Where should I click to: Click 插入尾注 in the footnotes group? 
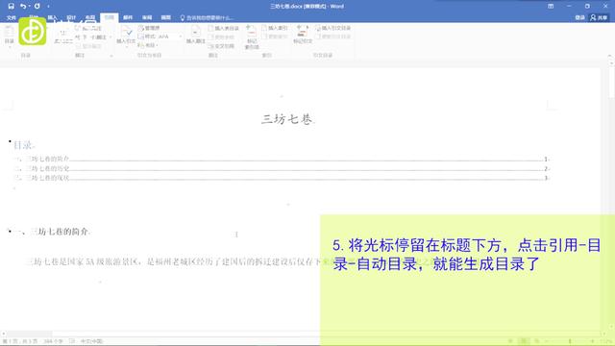88,28
